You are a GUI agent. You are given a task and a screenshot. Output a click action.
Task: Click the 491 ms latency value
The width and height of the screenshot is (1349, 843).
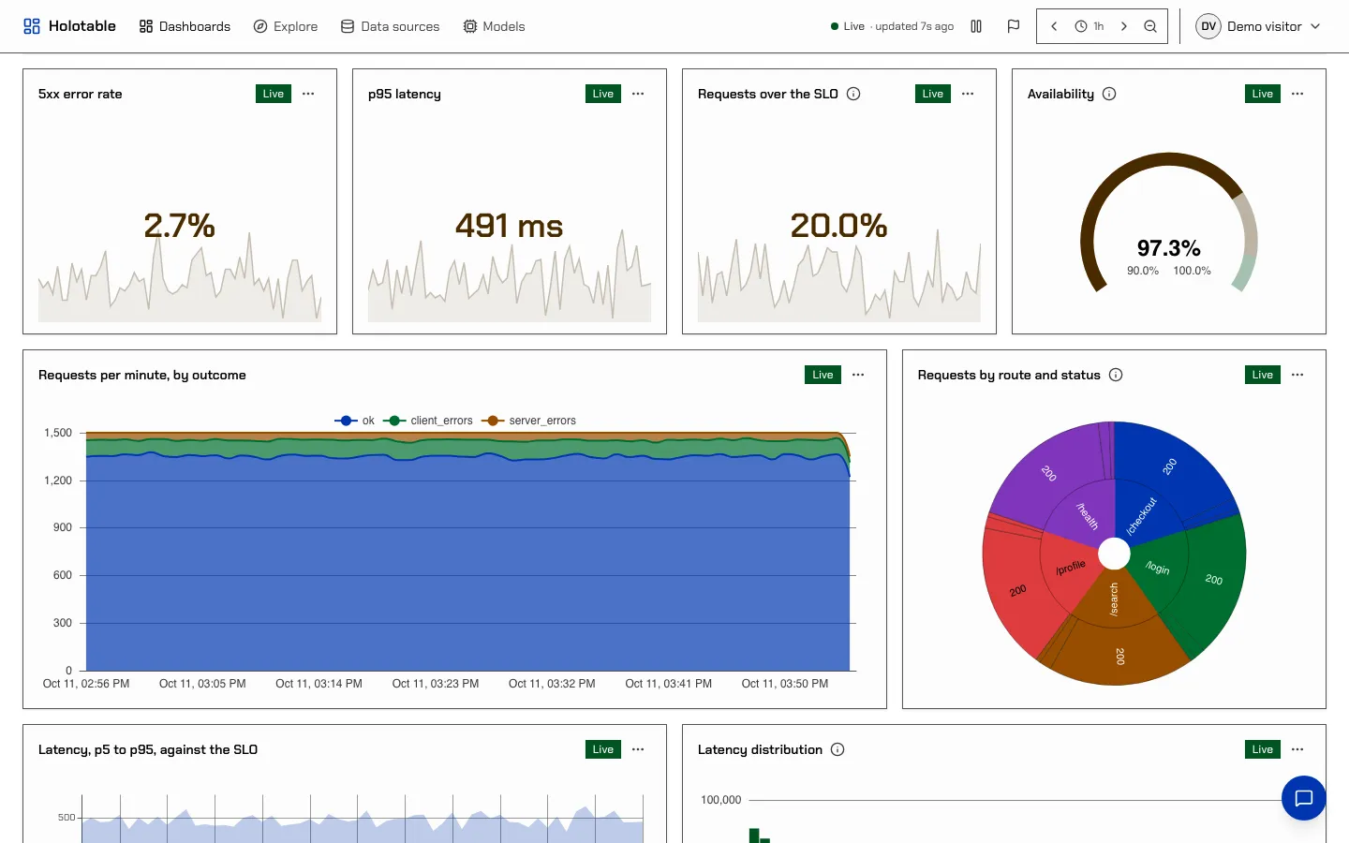510,226
